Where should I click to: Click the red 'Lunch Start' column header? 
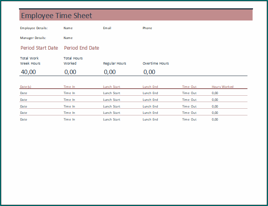(111, 87)
